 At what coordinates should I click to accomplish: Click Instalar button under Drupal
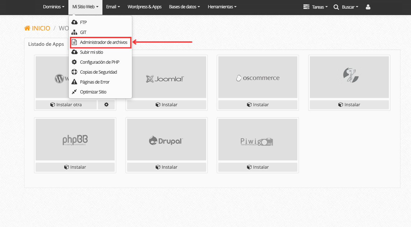pos(166,167)
